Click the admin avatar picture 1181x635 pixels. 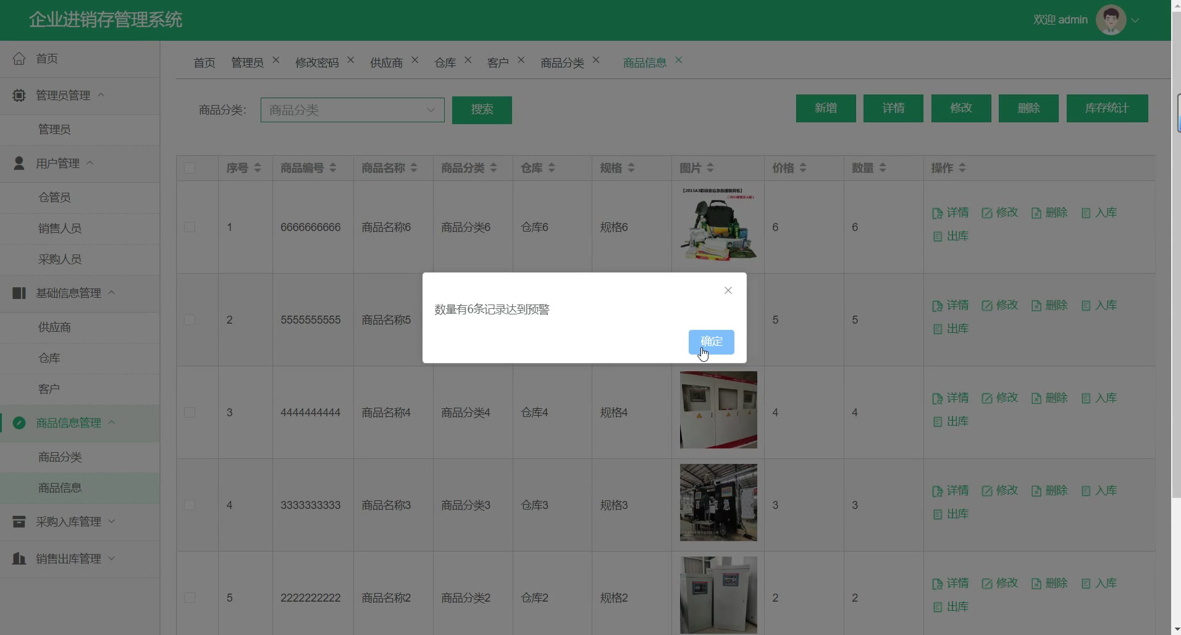click(1111, 20)
